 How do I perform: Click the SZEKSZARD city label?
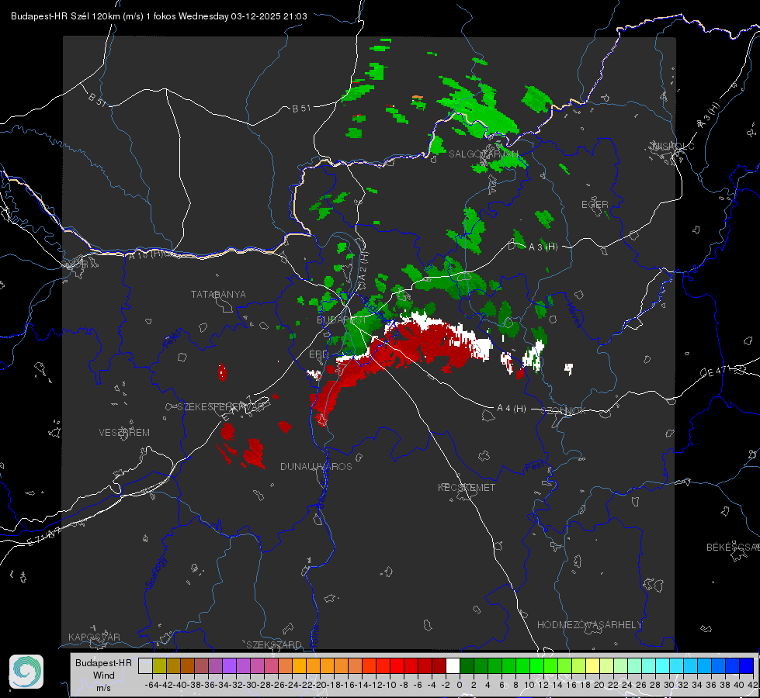274,644
